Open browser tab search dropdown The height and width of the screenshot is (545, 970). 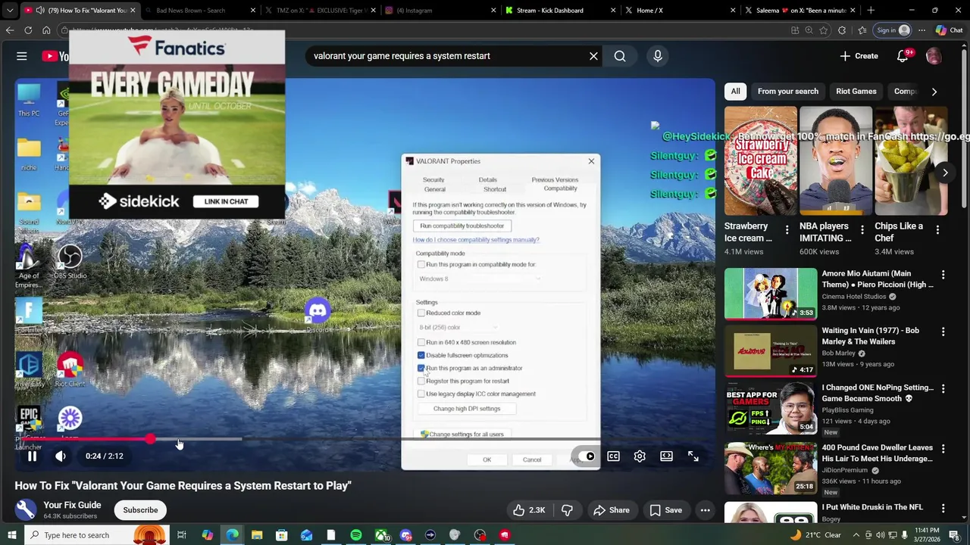tap(10, 11)
